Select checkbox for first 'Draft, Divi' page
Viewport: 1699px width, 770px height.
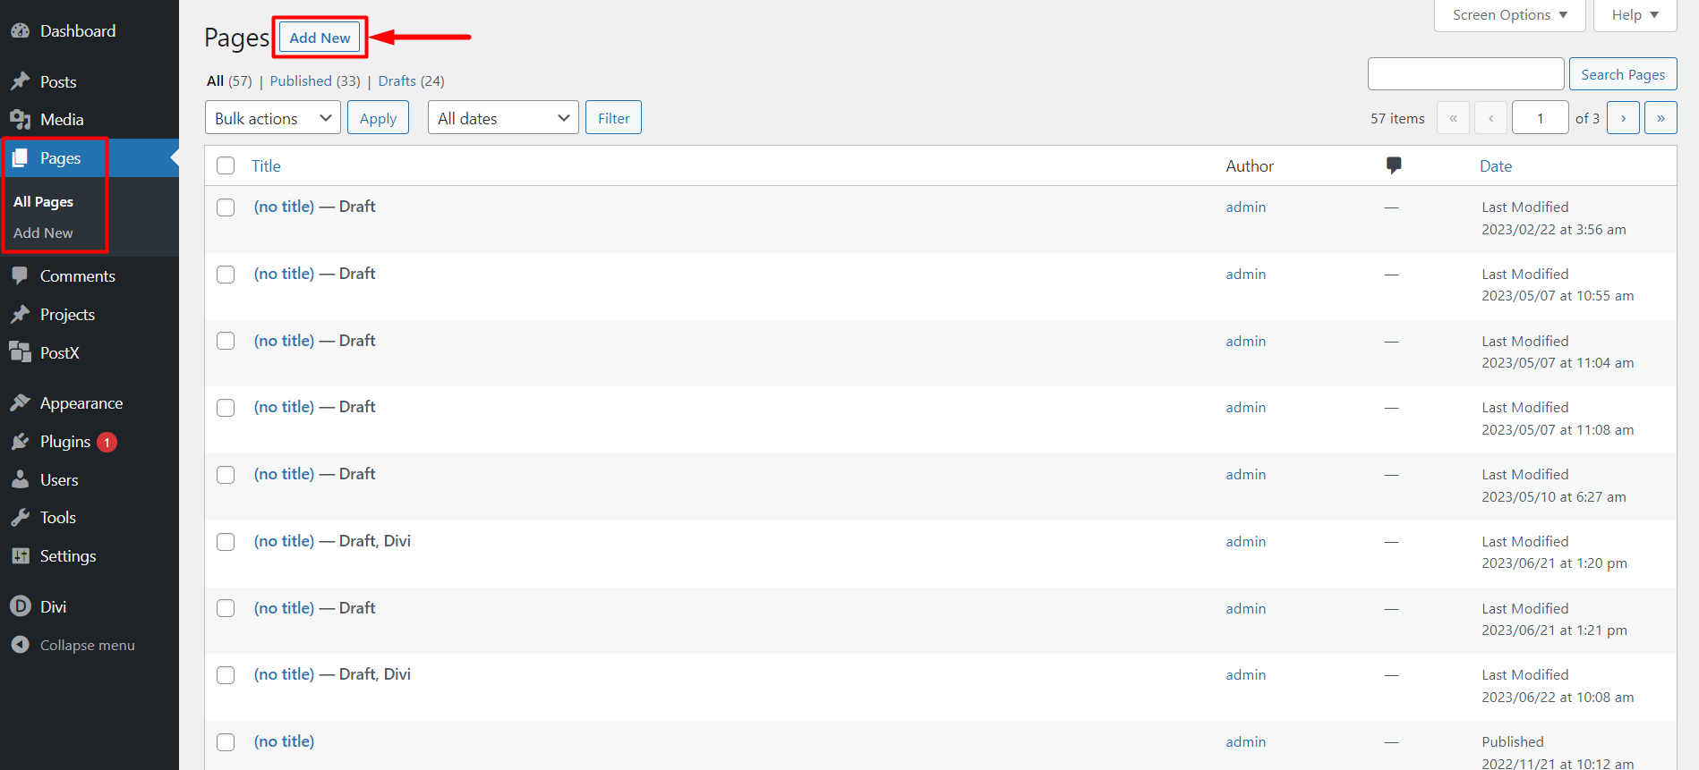tap(226, 542)
